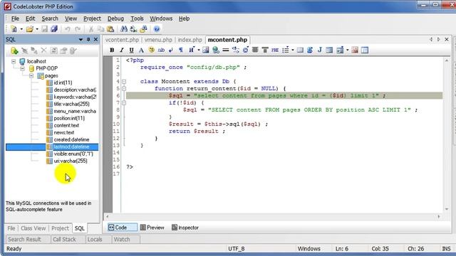456x256 pixels.
Task: Open the Tools menu
Action: (x=137, y=18)
